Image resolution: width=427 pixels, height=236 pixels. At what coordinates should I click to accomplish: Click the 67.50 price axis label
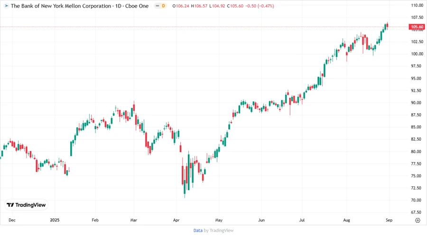417,212
